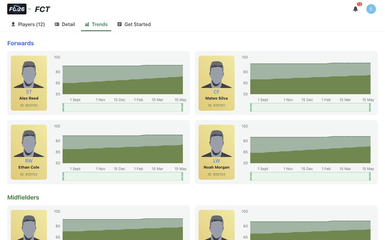Click the ID: 600100 text
Screen dimensions: 385x240
(x=29, y=105)
